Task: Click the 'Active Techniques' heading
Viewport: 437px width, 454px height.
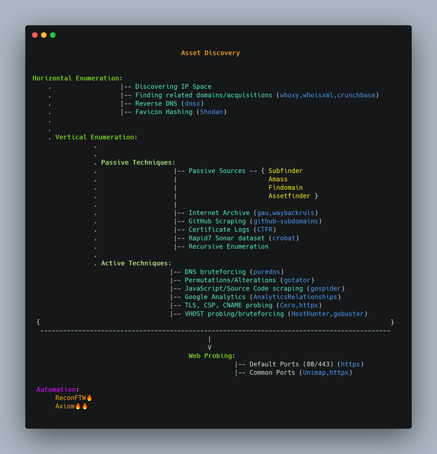Action: [134, 263]
